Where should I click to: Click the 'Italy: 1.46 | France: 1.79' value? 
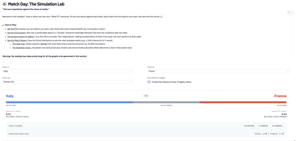tap(269, 134)
